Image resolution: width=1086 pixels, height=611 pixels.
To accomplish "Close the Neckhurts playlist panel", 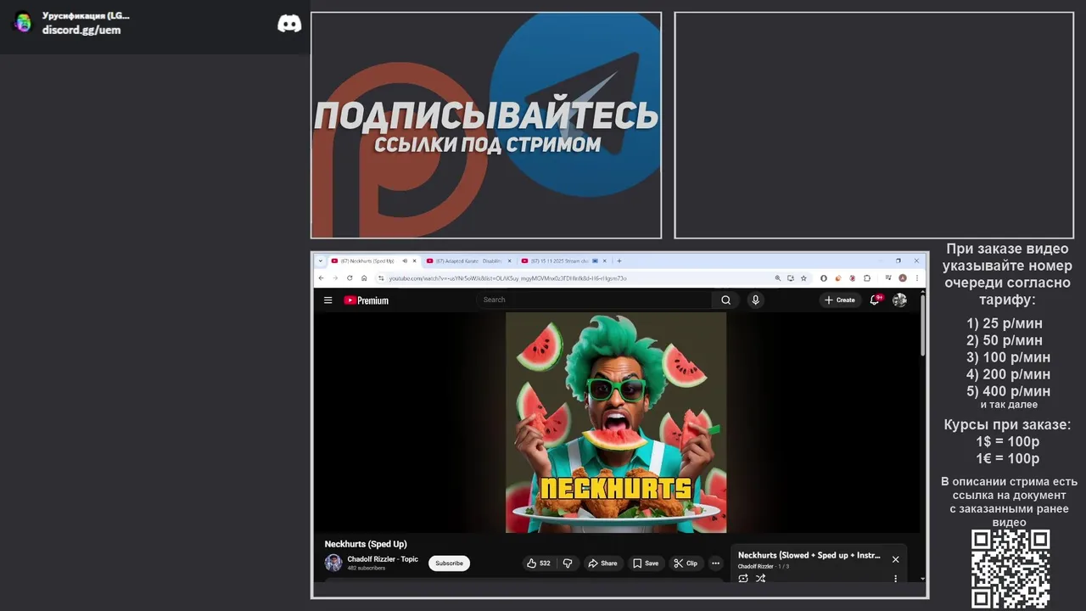I will pos(895,559).
